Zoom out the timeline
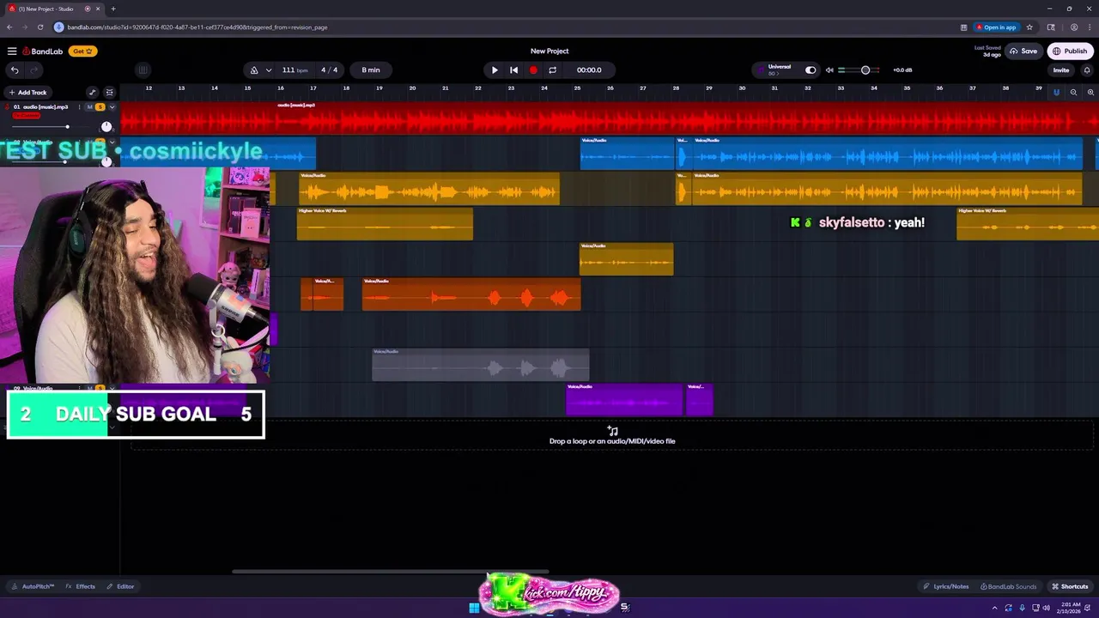 (1073, 93)
